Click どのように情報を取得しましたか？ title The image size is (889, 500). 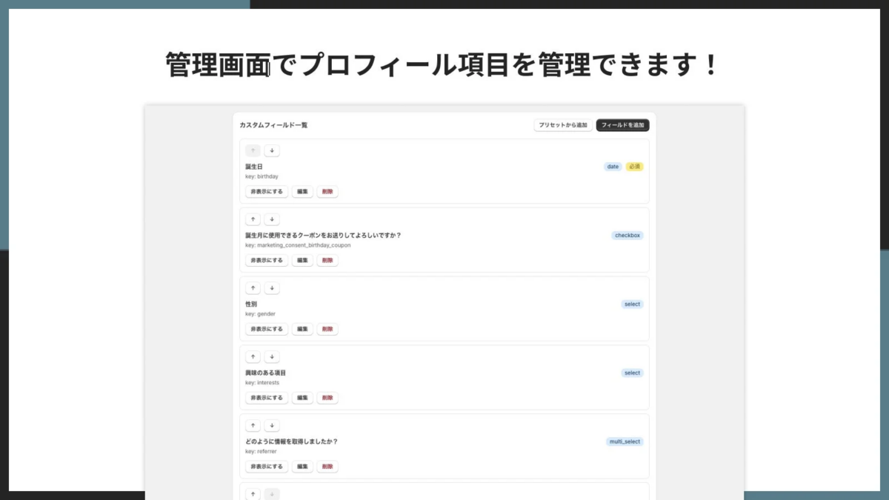[292, 441]
